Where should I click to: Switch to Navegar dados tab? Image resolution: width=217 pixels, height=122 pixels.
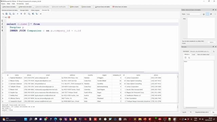[24, 10]
